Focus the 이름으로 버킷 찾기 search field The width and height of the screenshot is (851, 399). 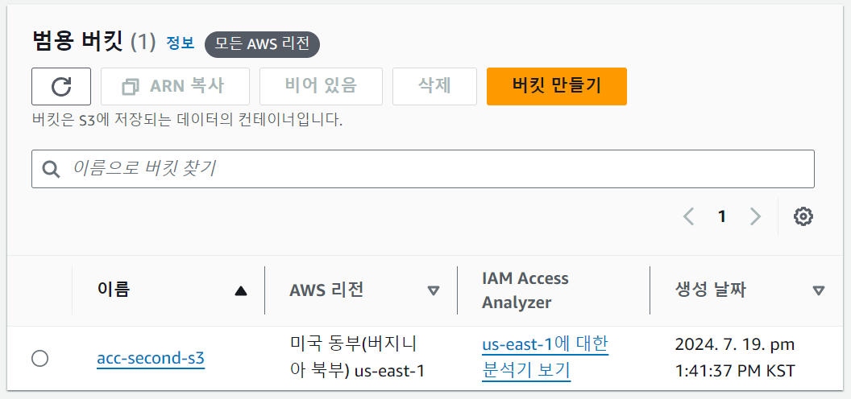[423, 169]
